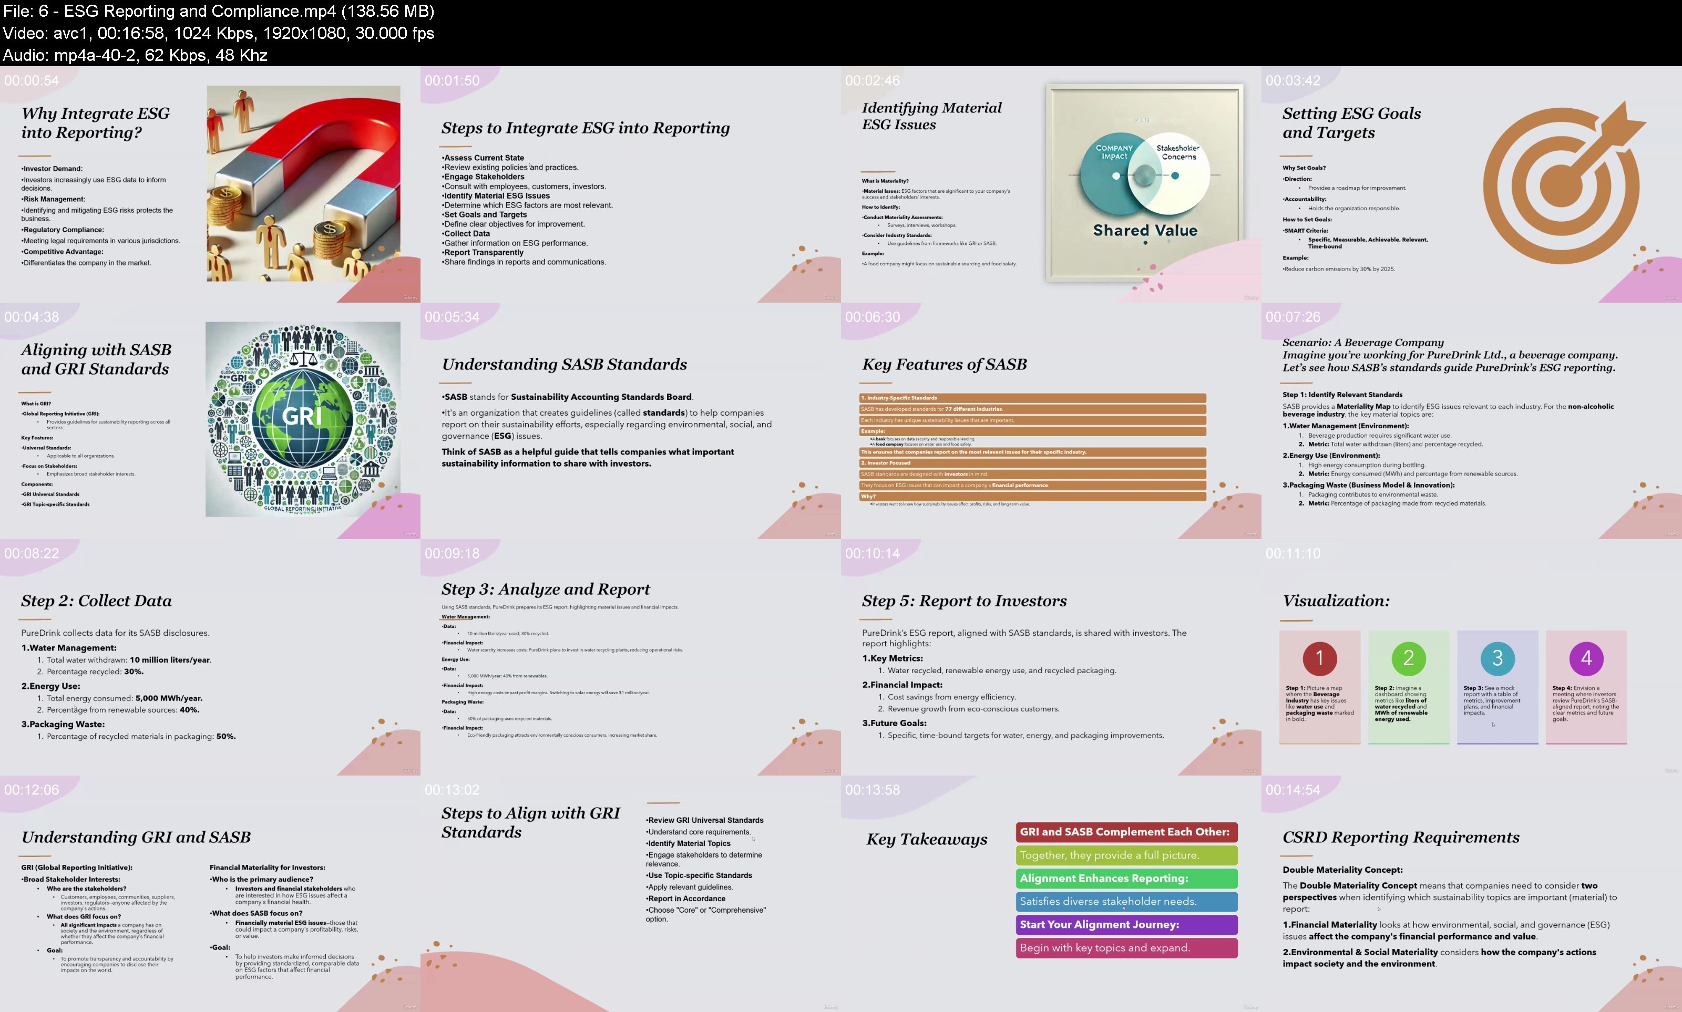The image size is (1682, 1012).
Task: Open the 'Steps to Integrate ESG into Reporting' frame
Action: tap(630, 184)
